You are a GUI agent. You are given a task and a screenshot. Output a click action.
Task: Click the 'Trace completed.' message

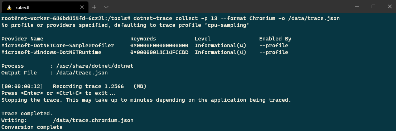pos(27,114)
